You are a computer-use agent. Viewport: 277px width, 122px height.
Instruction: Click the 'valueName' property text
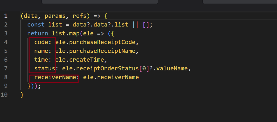pos(172,68)
